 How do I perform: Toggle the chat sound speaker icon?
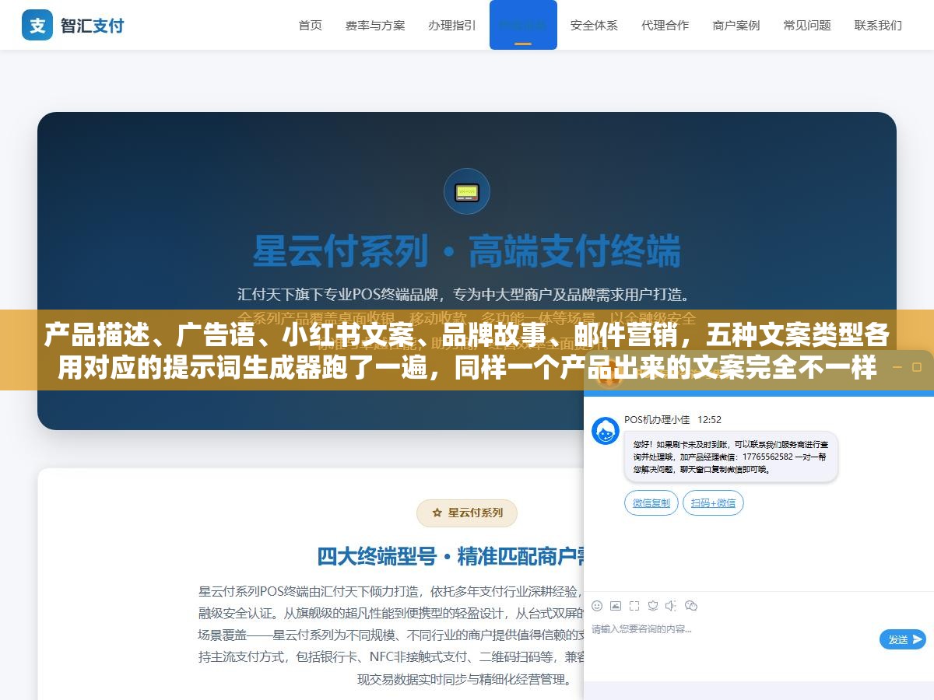(x=671, y=606)
